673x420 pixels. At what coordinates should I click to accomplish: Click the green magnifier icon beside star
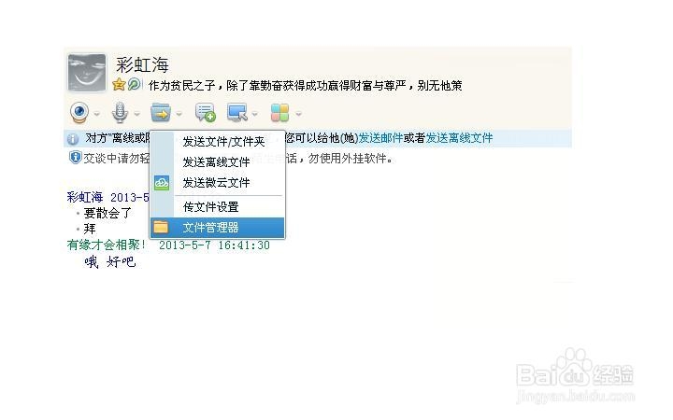click(134, 84)
